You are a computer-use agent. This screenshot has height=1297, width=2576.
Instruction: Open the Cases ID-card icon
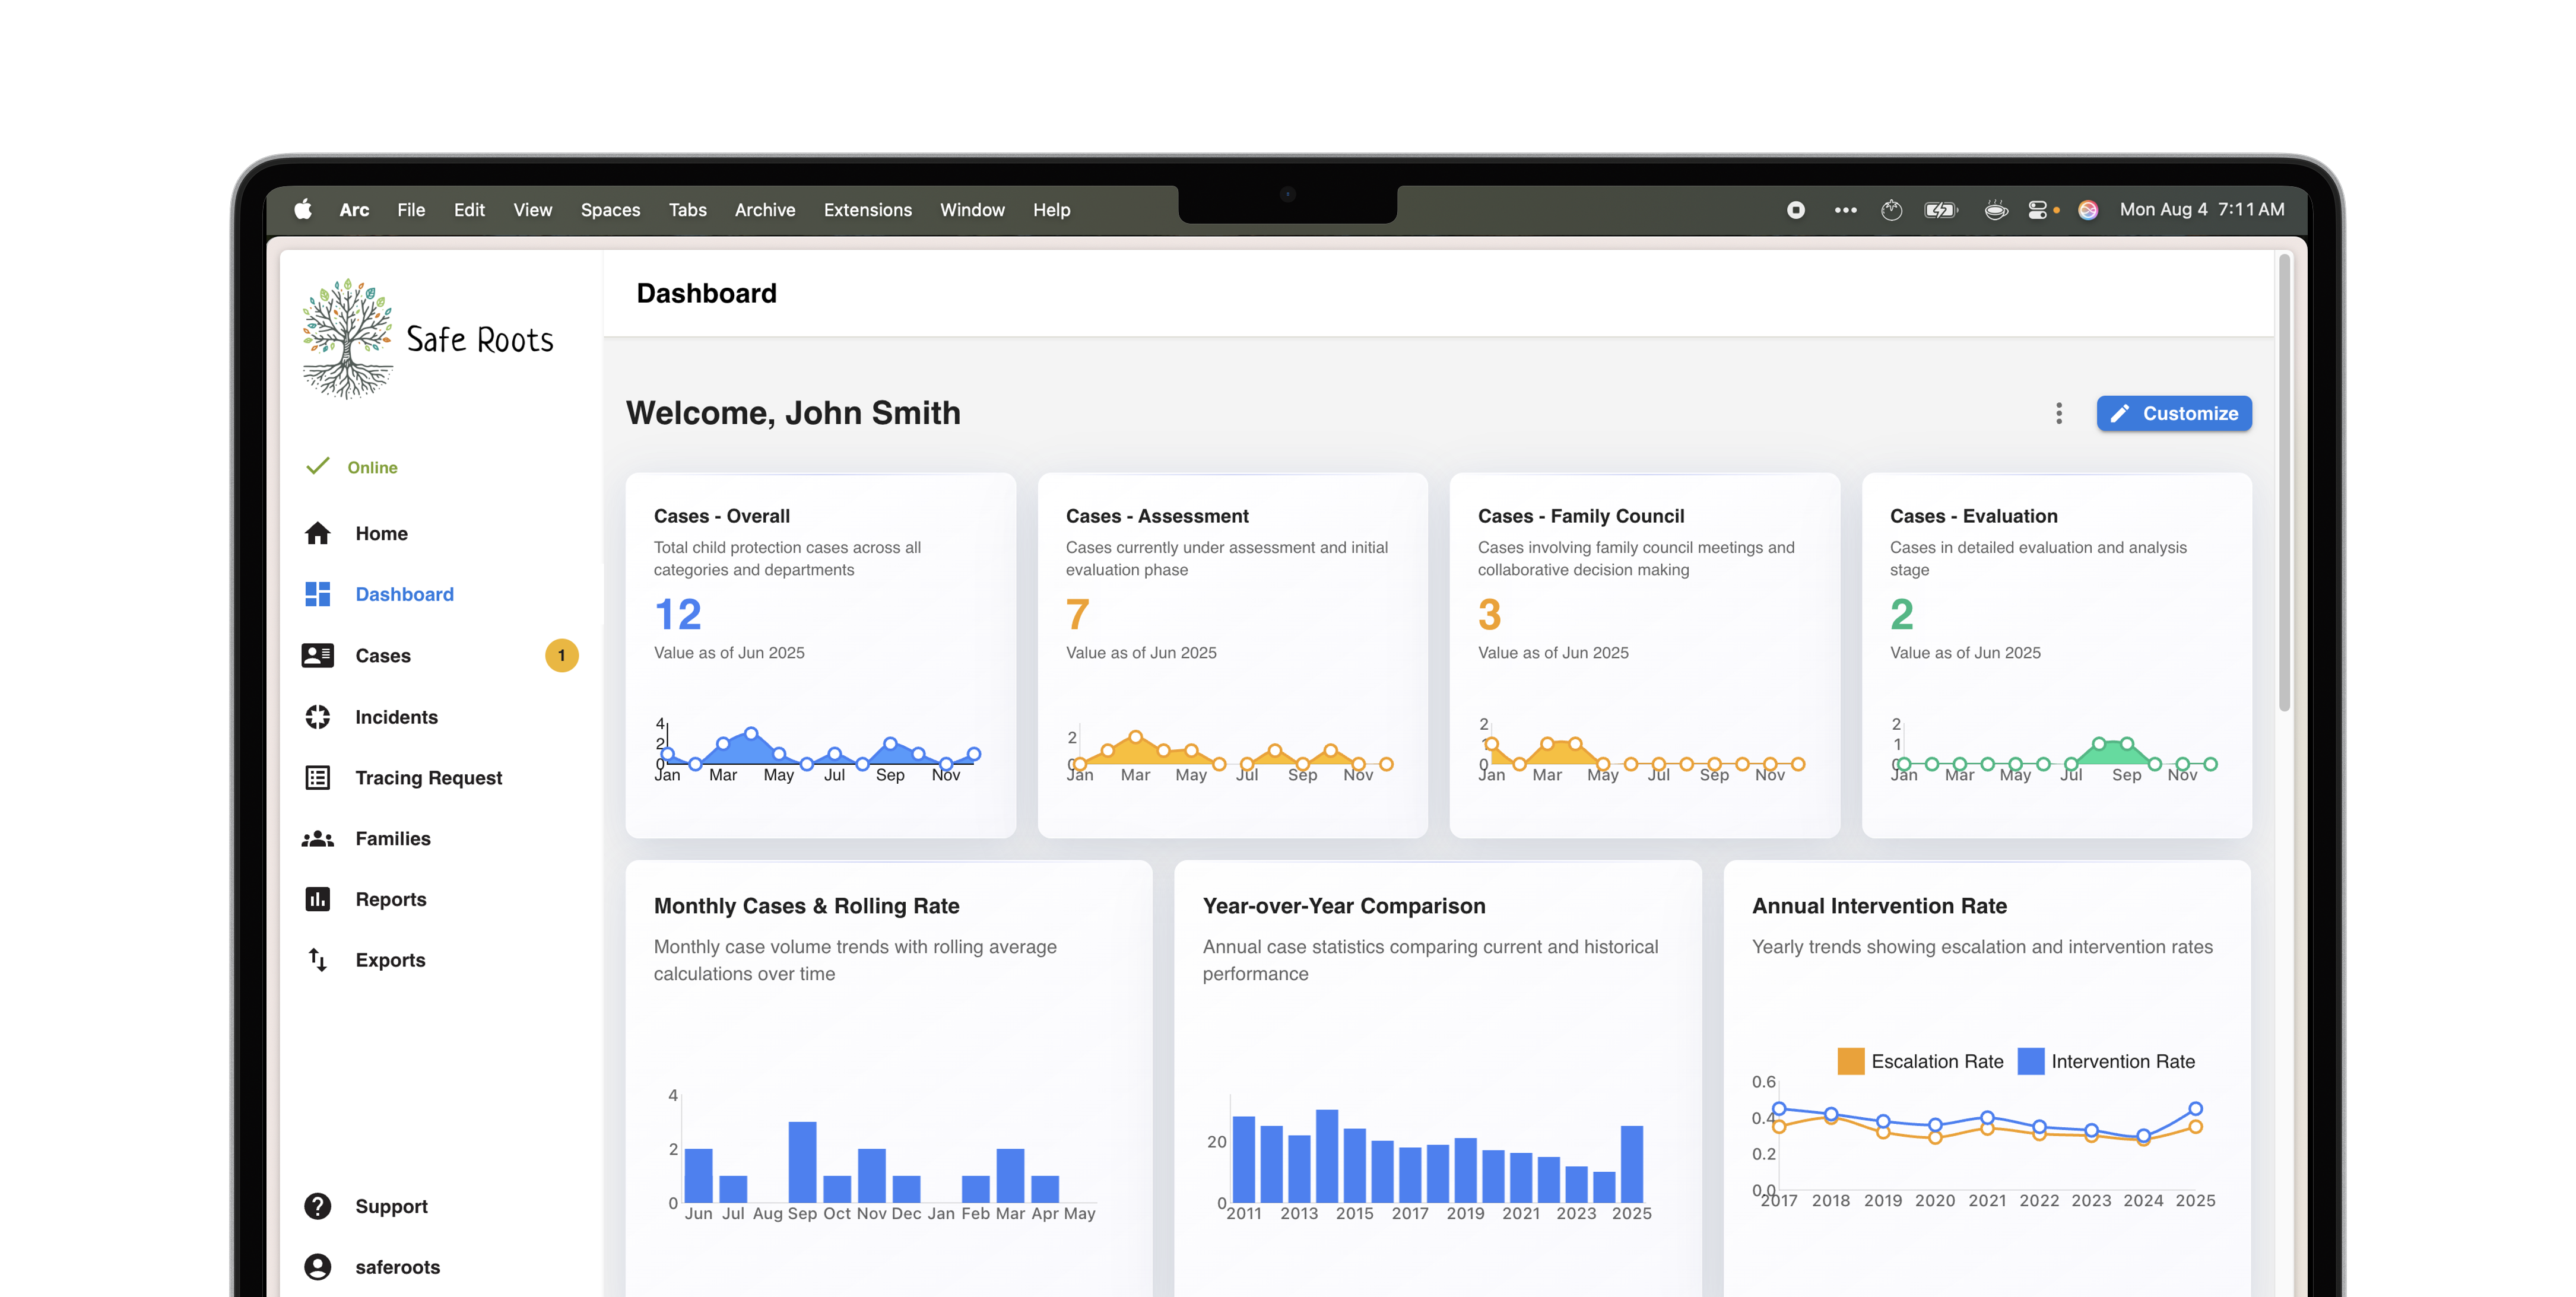(x=317, y=655)
